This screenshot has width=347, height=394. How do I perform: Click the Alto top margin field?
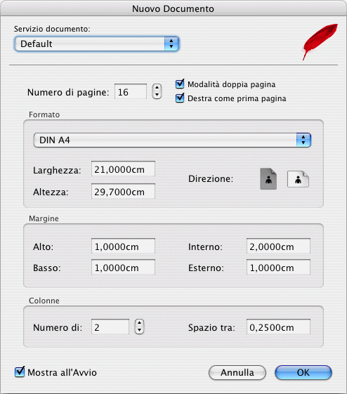[123, 246]
